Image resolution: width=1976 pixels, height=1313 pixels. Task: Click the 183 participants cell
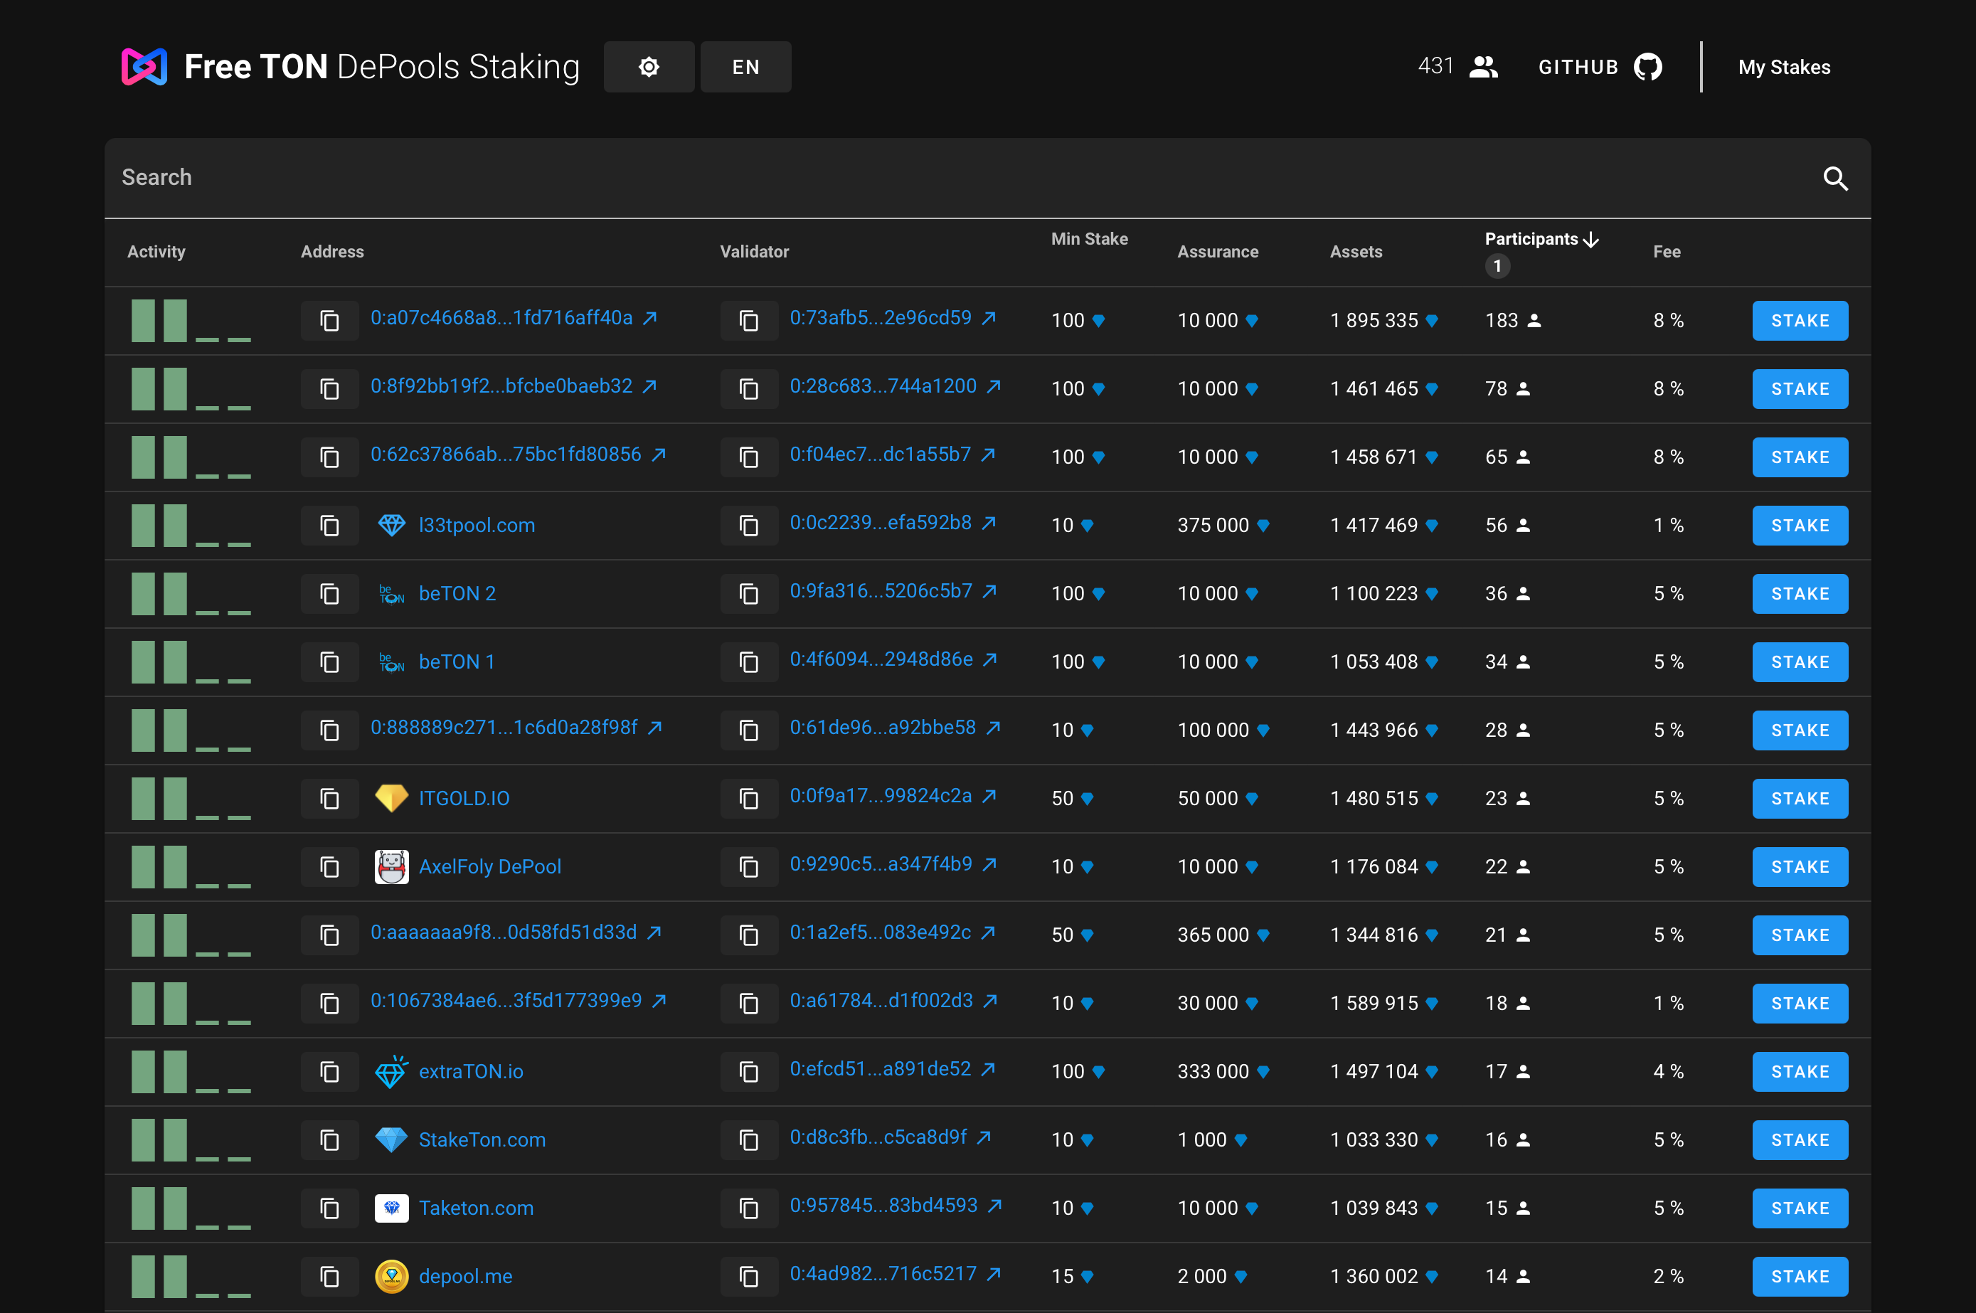click(x=1512, y=321)
